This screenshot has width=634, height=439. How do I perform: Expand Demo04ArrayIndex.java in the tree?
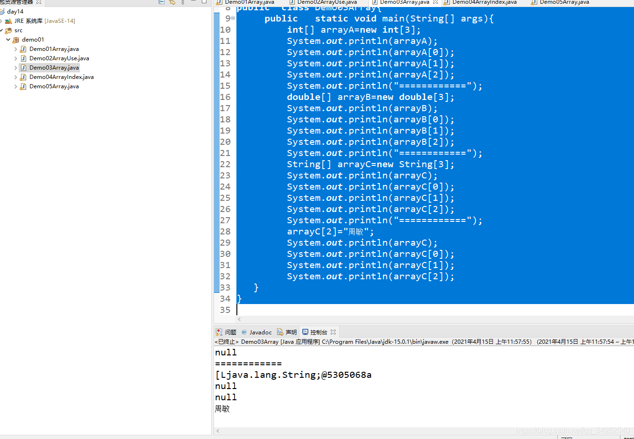point(16,77)
